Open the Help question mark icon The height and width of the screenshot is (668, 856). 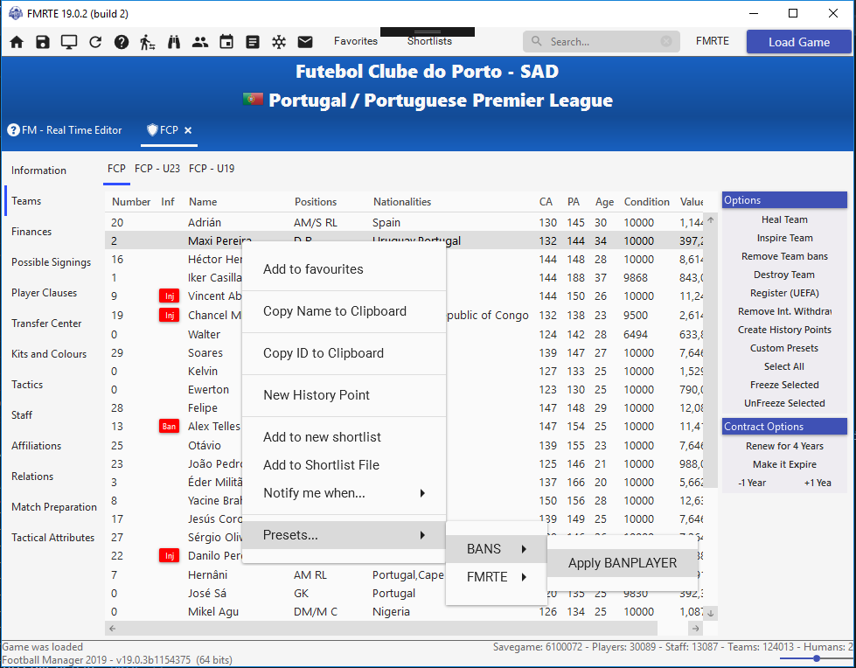(x=122, y=42)
